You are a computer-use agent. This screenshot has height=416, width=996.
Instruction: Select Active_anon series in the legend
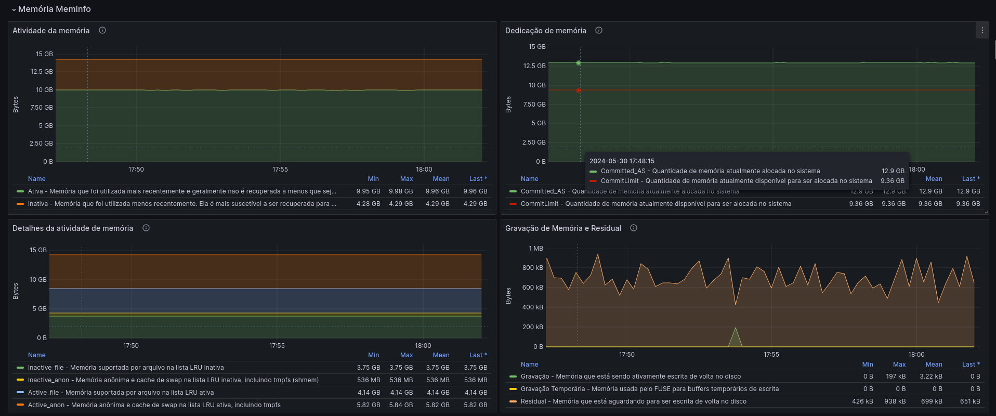154,405
